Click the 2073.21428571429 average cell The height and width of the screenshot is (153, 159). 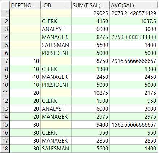click(x=134, y=13)
